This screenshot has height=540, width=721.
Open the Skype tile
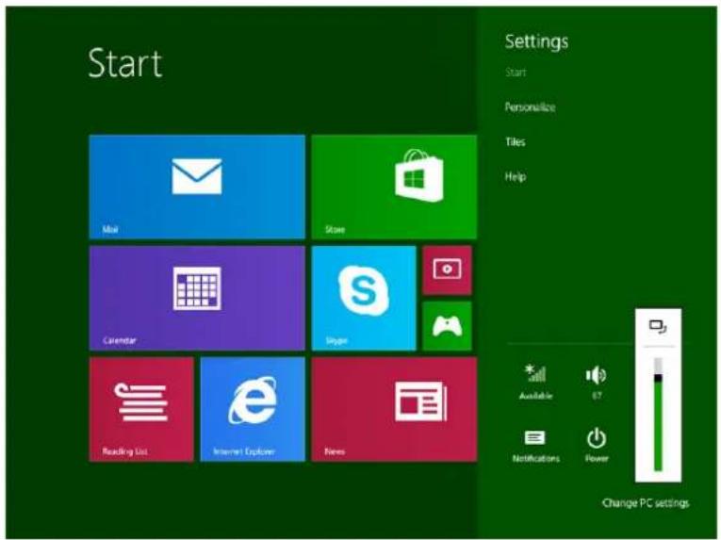tap(364, 298)
